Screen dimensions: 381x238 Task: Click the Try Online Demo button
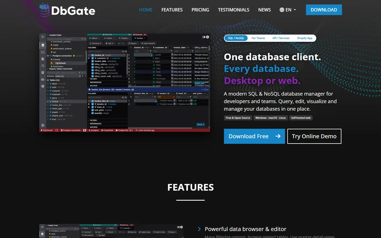pyautogui.click(x=314, y=136)
